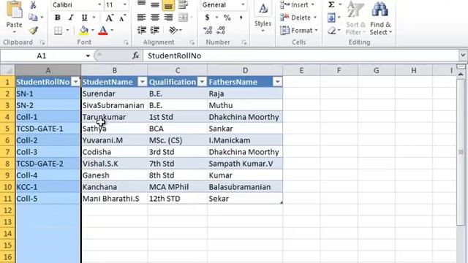The height and width of the screenshot is (263, 468).
Task: Open Font dialog launcher
Action: [126, 43]
